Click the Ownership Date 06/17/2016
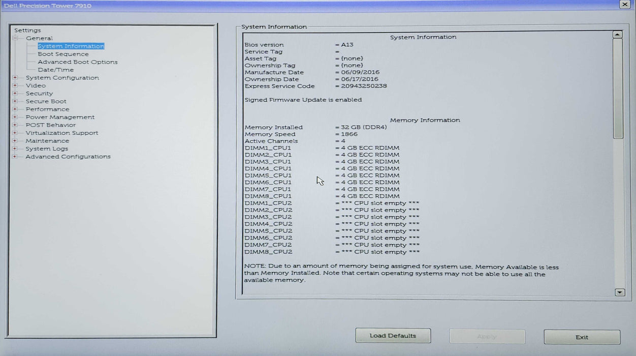Screen dimensions: 636x356 coord(360,79)
